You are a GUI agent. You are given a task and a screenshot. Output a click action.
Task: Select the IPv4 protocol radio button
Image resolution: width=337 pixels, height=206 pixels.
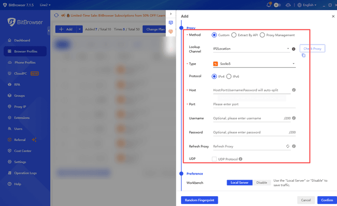tap(214, 77)
